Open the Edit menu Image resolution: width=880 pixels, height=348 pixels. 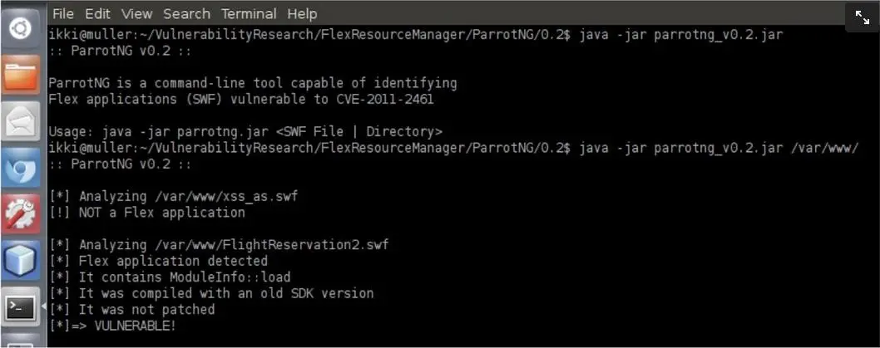coord(97,14)
